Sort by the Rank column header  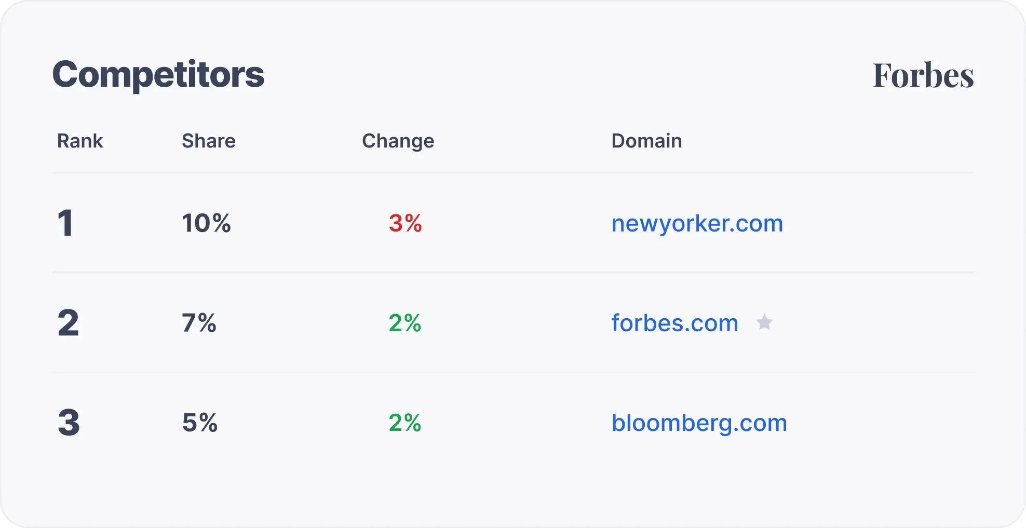tap(80, 141)
